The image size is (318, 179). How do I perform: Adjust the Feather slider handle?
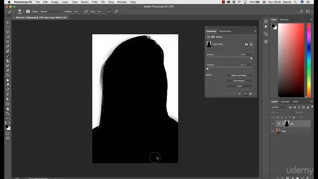[x=208, y=69]
